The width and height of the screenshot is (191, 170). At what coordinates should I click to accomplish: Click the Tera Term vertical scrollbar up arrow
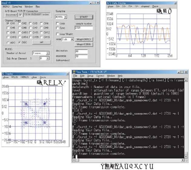(x=186, y=80)
